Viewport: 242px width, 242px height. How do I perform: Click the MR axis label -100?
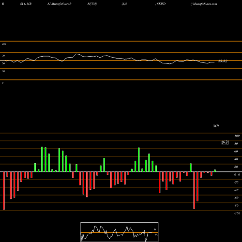click(x=237, y=213)
